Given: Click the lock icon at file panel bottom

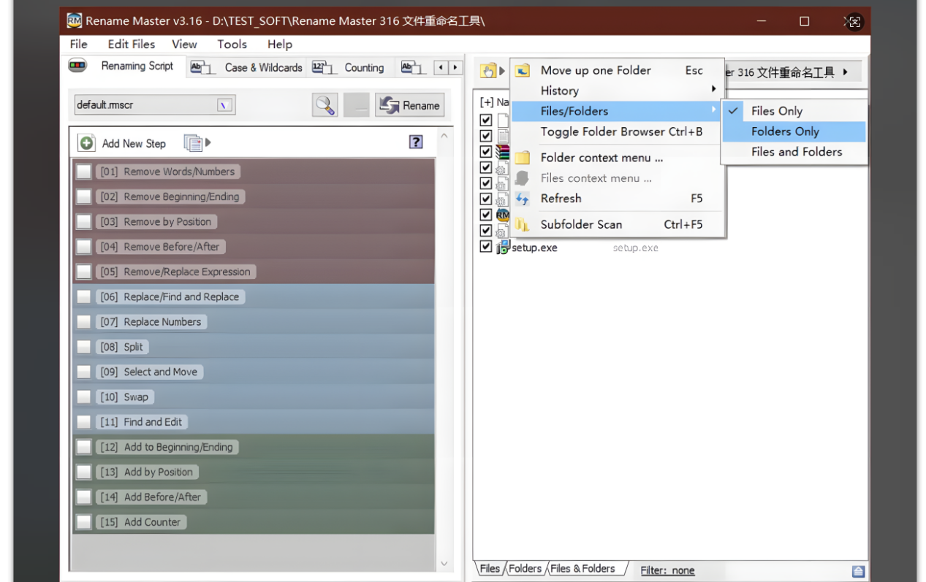Looking at the screenshot, I should coord(858,571).
